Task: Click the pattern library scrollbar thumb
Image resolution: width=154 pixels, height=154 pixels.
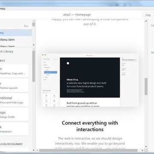Action: click(34, 66)
